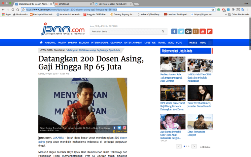
Task: Open the Flipboard icon in the header
Action: point(209,31)
